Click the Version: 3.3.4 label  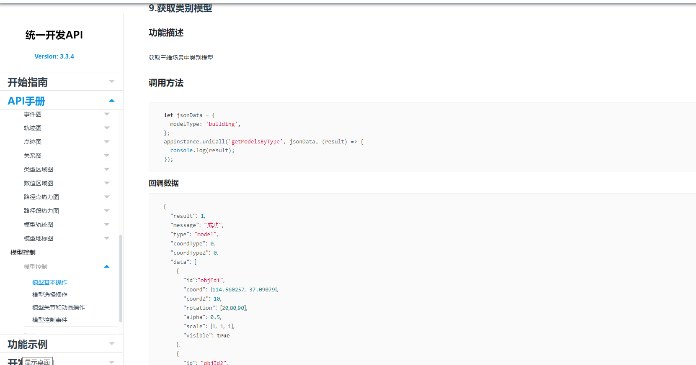tap(54, 56)
